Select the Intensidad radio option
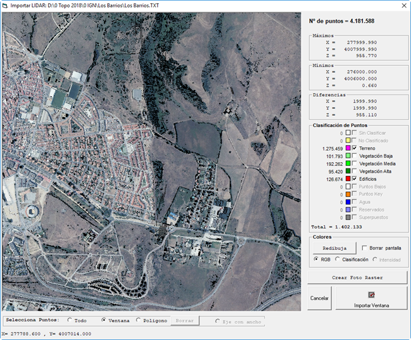Screen dimensions: 411x340 point(375,259)
